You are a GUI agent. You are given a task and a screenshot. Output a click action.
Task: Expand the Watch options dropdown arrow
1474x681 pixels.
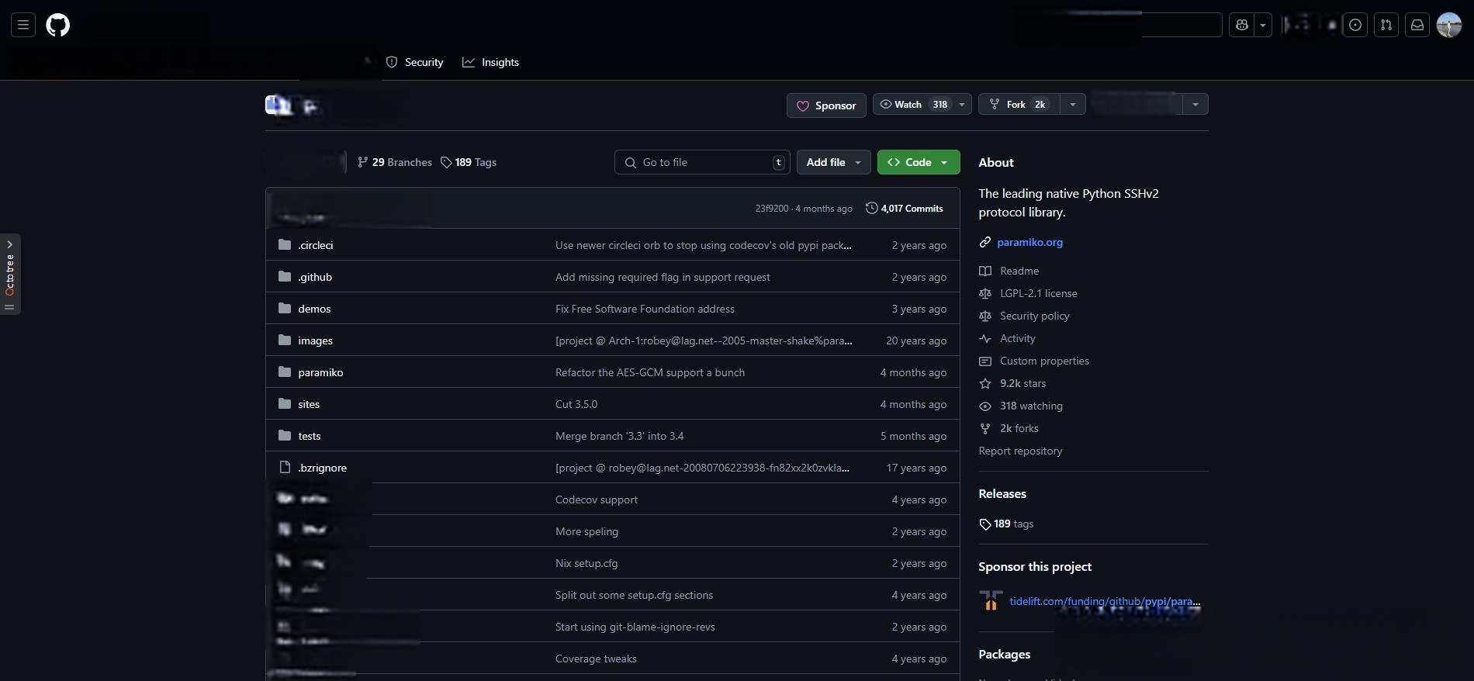click(962, 105)
